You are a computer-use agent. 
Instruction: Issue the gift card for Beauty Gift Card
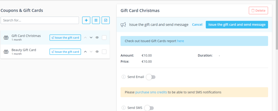65,52
